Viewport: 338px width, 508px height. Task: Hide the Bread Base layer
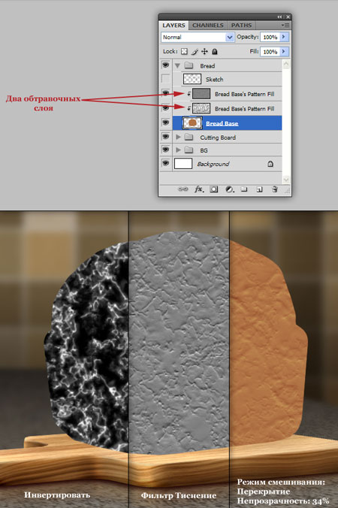coord(166,122)
